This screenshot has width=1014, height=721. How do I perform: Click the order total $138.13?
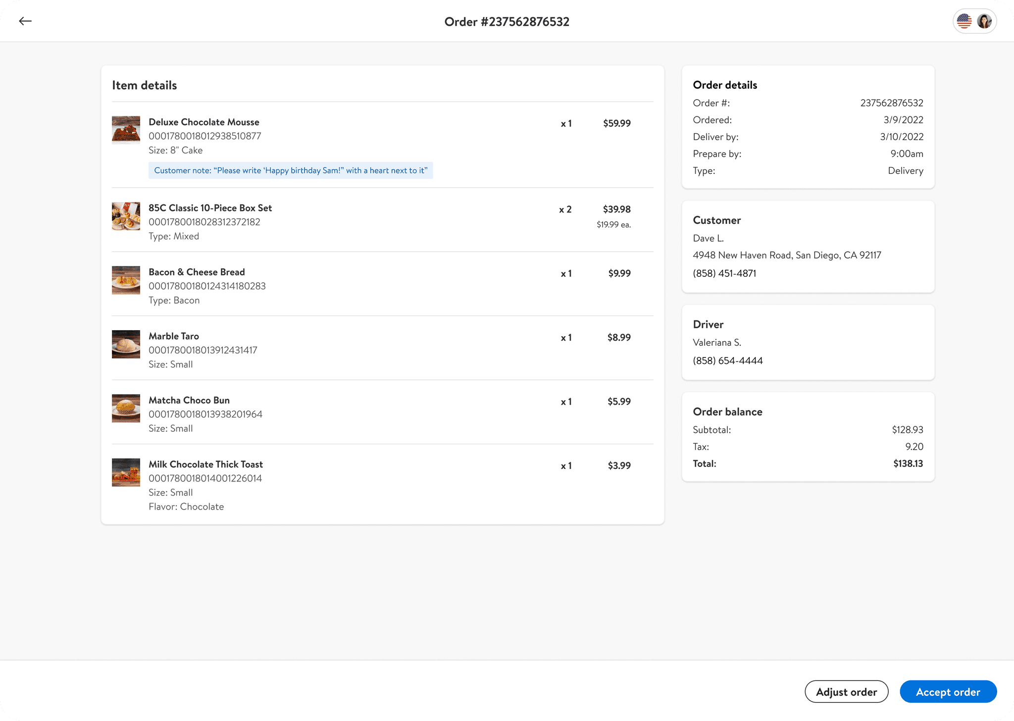pos(908,463)
